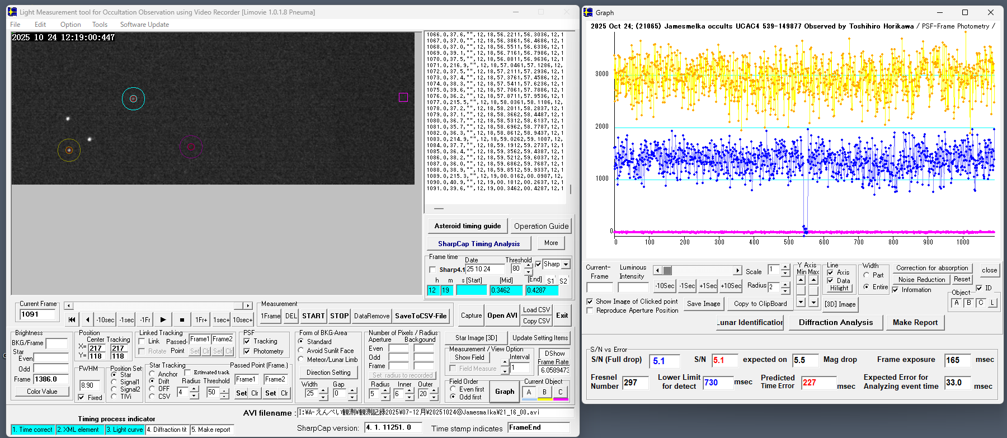Click the Current Frame number field
Screen dimensions: 1007x438
tap(38, 314)
